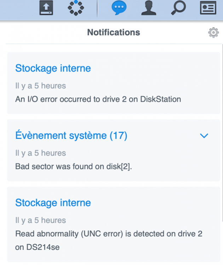Open Stockage interne title above I/O error
The height and width of the screenshot is (265, 223).
(x=53, y=68)
